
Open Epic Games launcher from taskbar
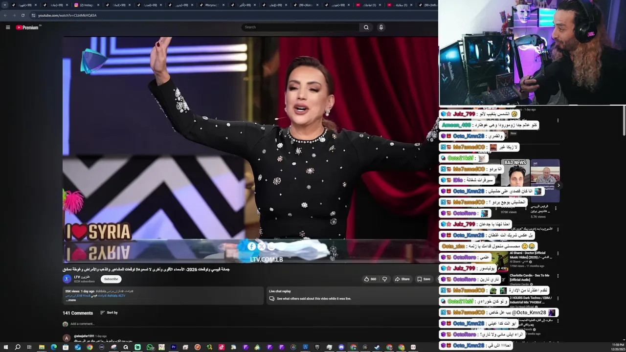pyautogui.click(x=317, y=347)
